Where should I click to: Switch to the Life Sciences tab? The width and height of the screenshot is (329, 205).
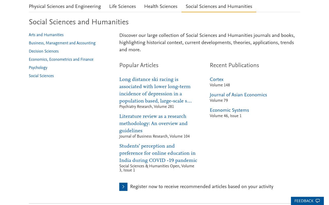click(x=122, y=6)
